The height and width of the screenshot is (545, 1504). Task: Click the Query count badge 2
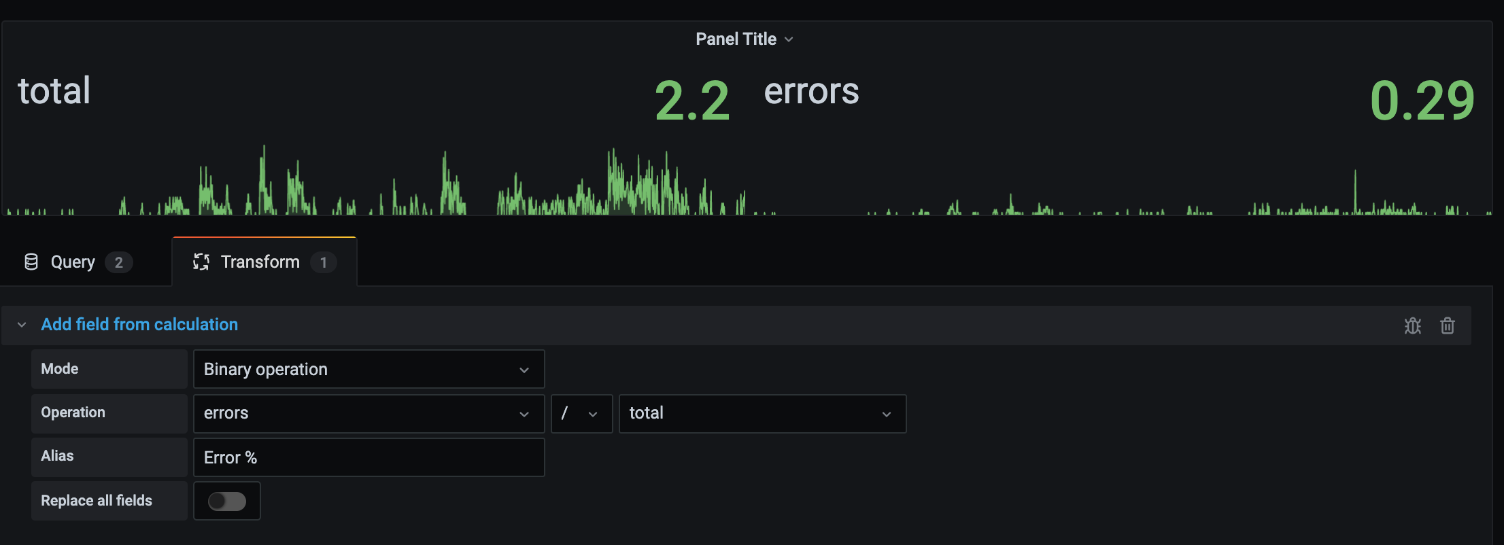coord(119,262)
